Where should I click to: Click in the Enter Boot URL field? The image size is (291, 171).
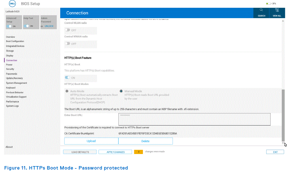194,119
